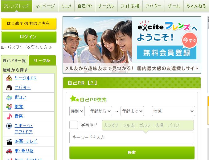Click the 職業 category icon
The image size is (209, 160).
tap(9, 107)
